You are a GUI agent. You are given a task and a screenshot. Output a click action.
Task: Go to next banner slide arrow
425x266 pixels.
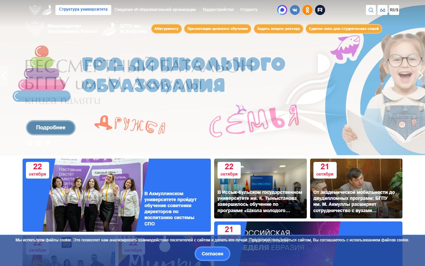(x=421, y=75)
